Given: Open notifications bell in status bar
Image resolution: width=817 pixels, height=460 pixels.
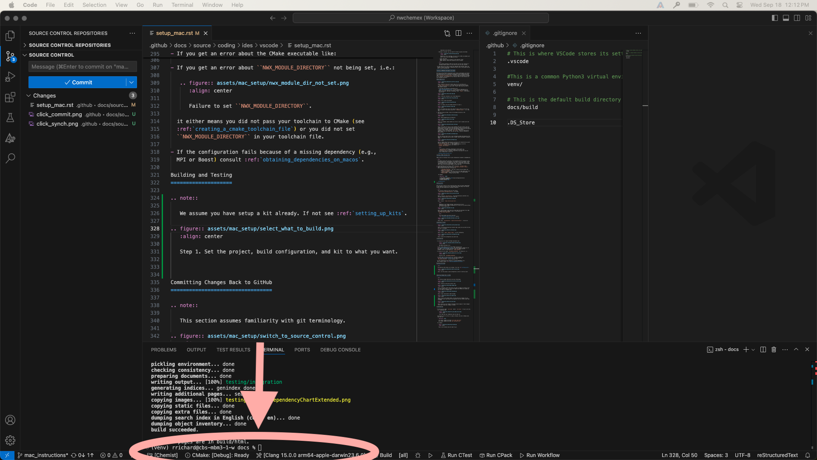Looking at the screenshot, I should click(x=808, y=455).
